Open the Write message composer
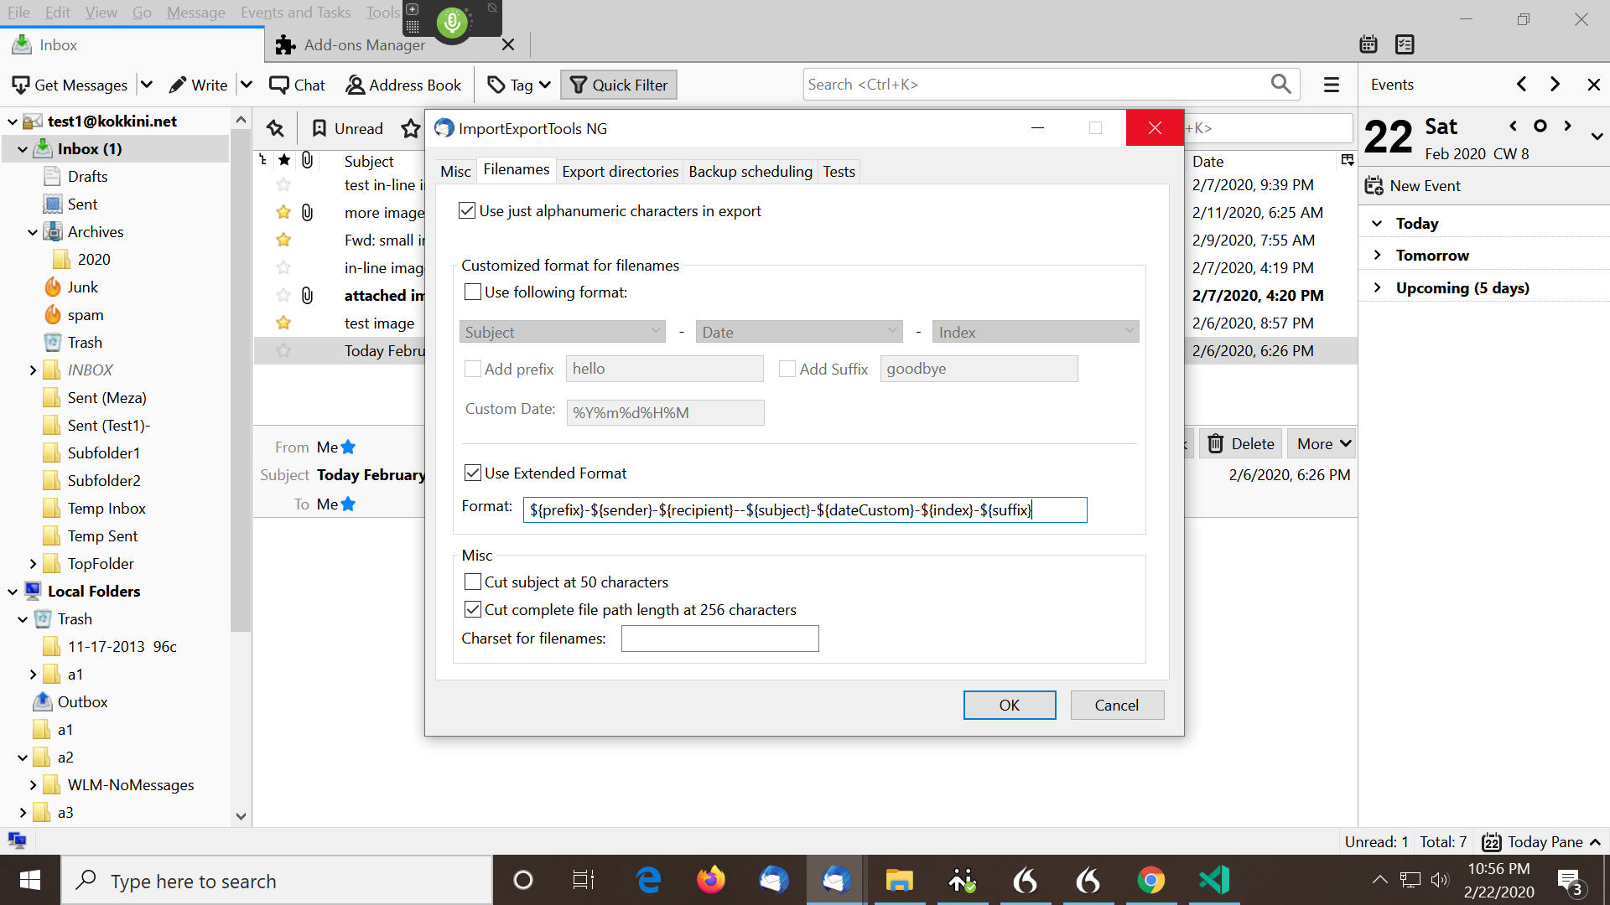Viewport: 1610px width, 905px height. click(199, 84)
